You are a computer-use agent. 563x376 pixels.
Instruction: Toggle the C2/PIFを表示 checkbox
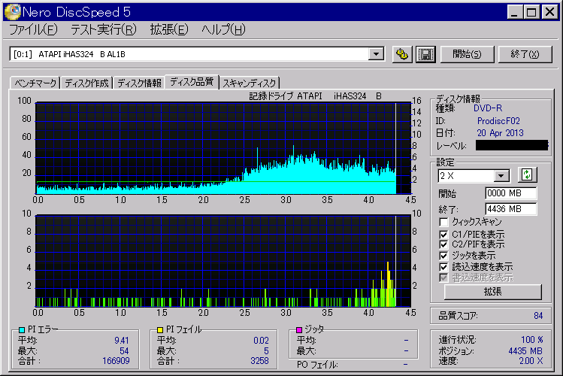(443, 244)
